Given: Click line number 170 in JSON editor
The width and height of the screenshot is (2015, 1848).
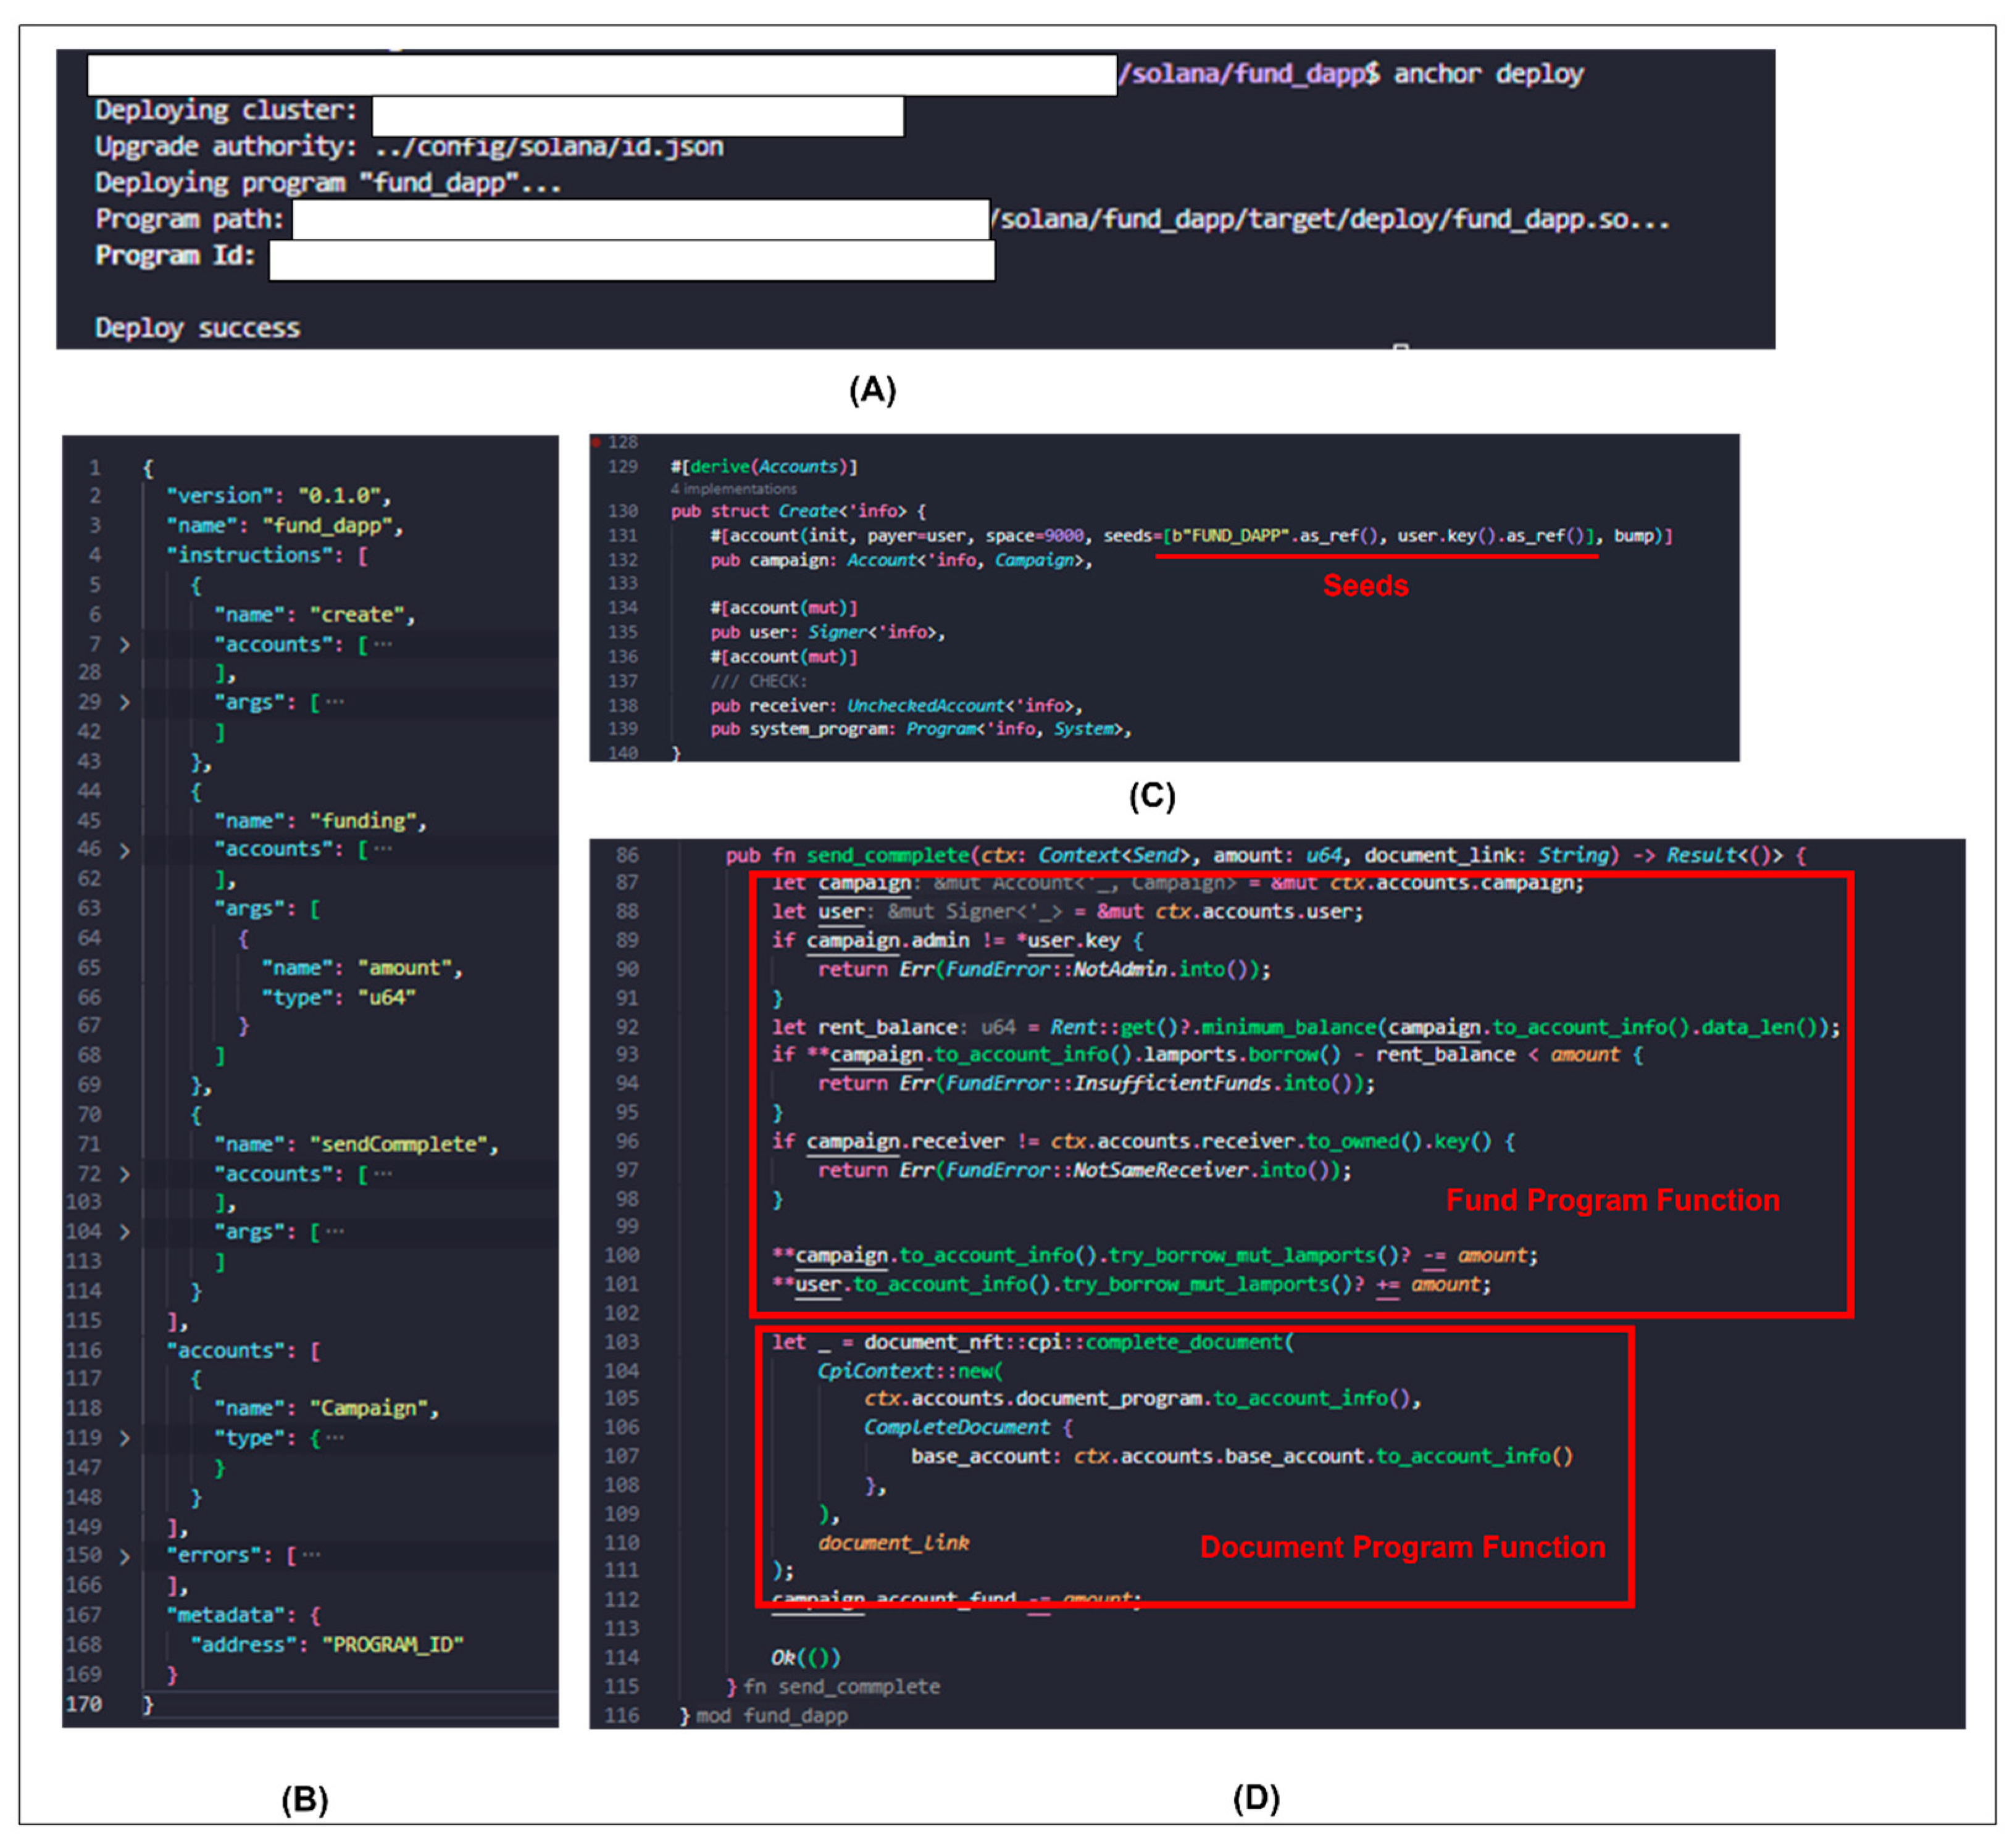Looking at the screenshot, I should click(x=84, y=1704).
